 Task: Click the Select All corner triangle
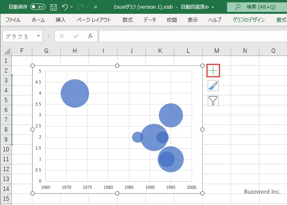click(7, 51)
